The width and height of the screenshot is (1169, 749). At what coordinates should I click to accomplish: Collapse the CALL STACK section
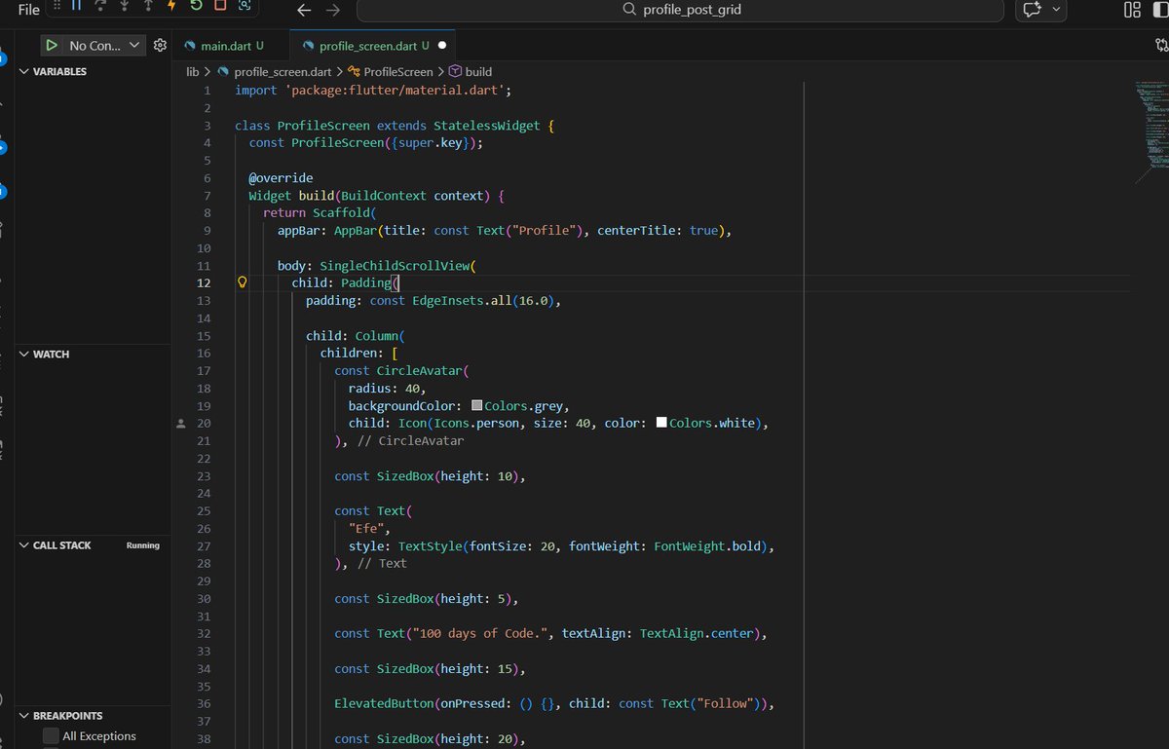coord(94,545)
